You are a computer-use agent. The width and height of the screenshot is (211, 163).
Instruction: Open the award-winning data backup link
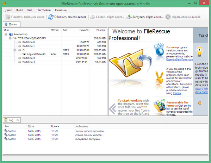pyautogui.click(x=201, y=90)
